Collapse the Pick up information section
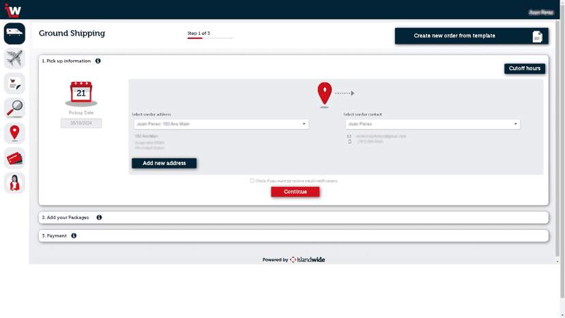 66,61
